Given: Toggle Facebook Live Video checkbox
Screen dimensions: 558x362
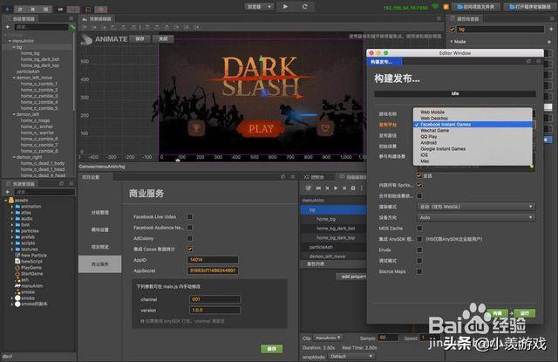Looking at the screenshot, I should point(190,217).
